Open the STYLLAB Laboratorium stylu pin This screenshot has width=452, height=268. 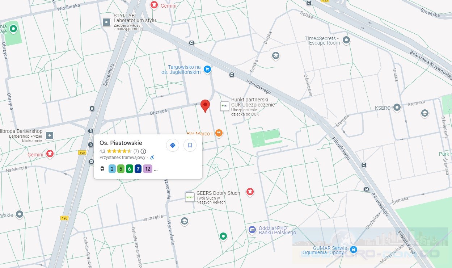pyautogui.click(x=106, y=22)
